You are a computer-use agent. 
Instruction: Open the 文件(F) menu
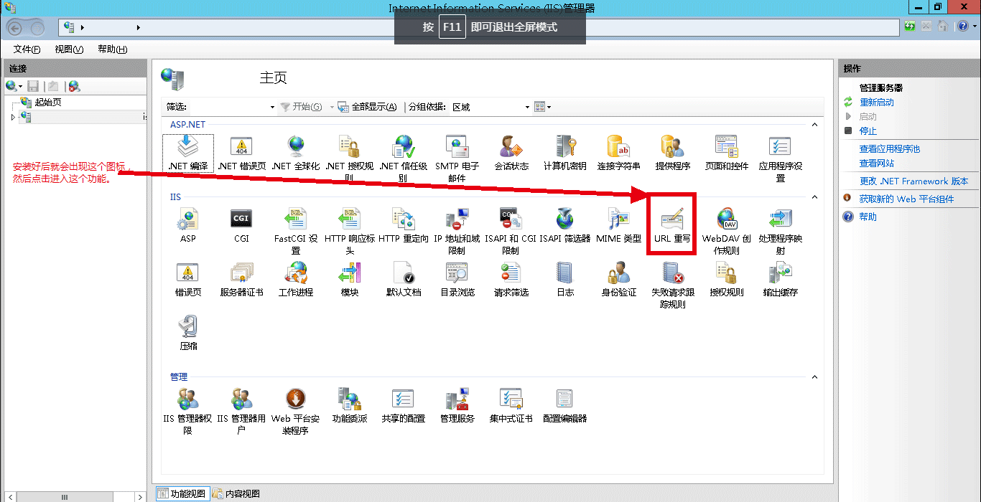[27, 49]
